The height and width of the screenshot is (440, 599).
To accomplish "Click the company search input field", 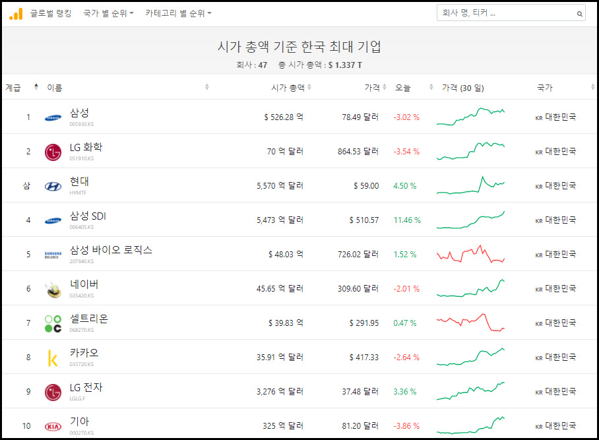I will tap(511, 13).
